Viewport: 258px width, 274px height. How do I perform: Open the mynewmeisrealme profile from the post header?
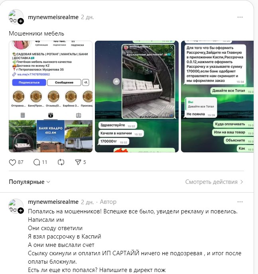pyautogui.click(x=53, y=17)
